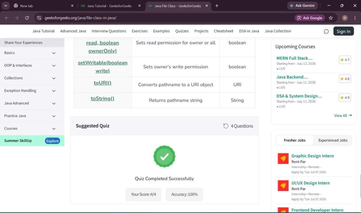Open MERN Full Stack course link
This screenshot has height=213, width=361.
coord(295,58)
